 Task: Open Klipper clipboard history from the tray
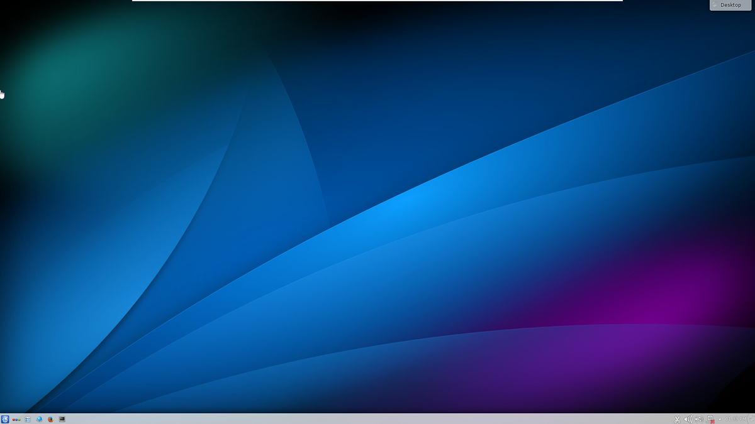click(677, 419)
